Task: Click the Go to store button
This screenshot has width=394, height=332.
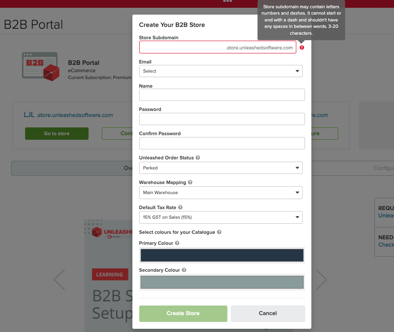Action: pos(57,133)
